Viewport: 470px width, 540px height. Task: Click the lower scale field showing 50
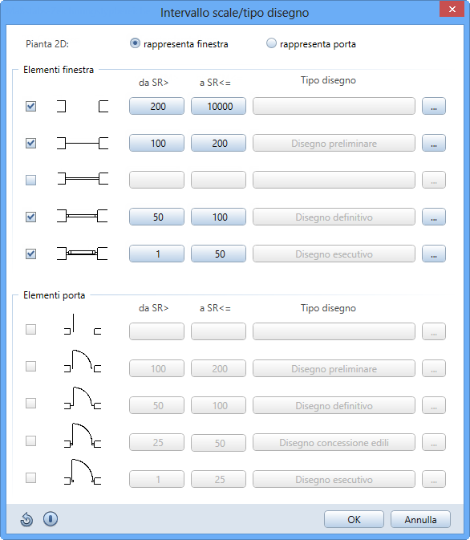(156, 217)
